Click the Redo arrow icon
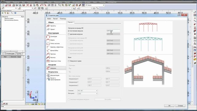Viewport: 197px width, 111px height. click(45, 5)
